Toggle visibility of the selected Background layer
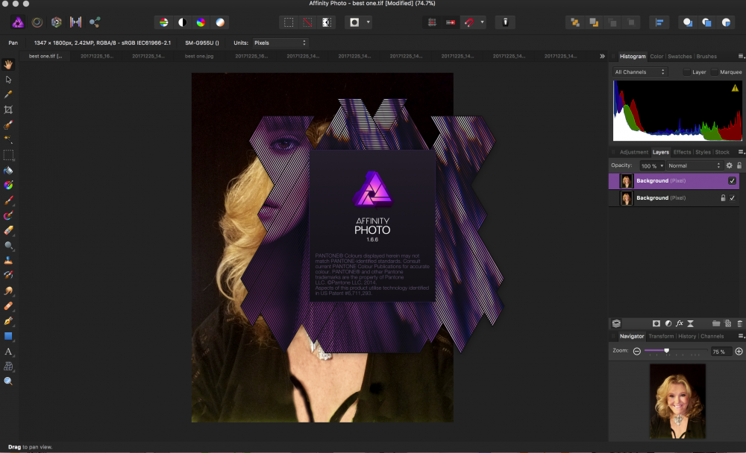 tap(733, 181)
